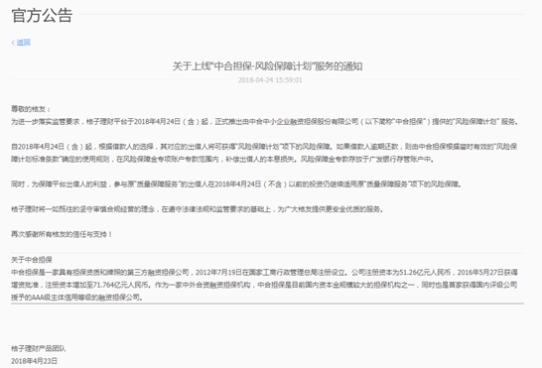Click the line 再次感谢所有桔友的信任与支持
542x368 pixels.
tap(62, 234)
